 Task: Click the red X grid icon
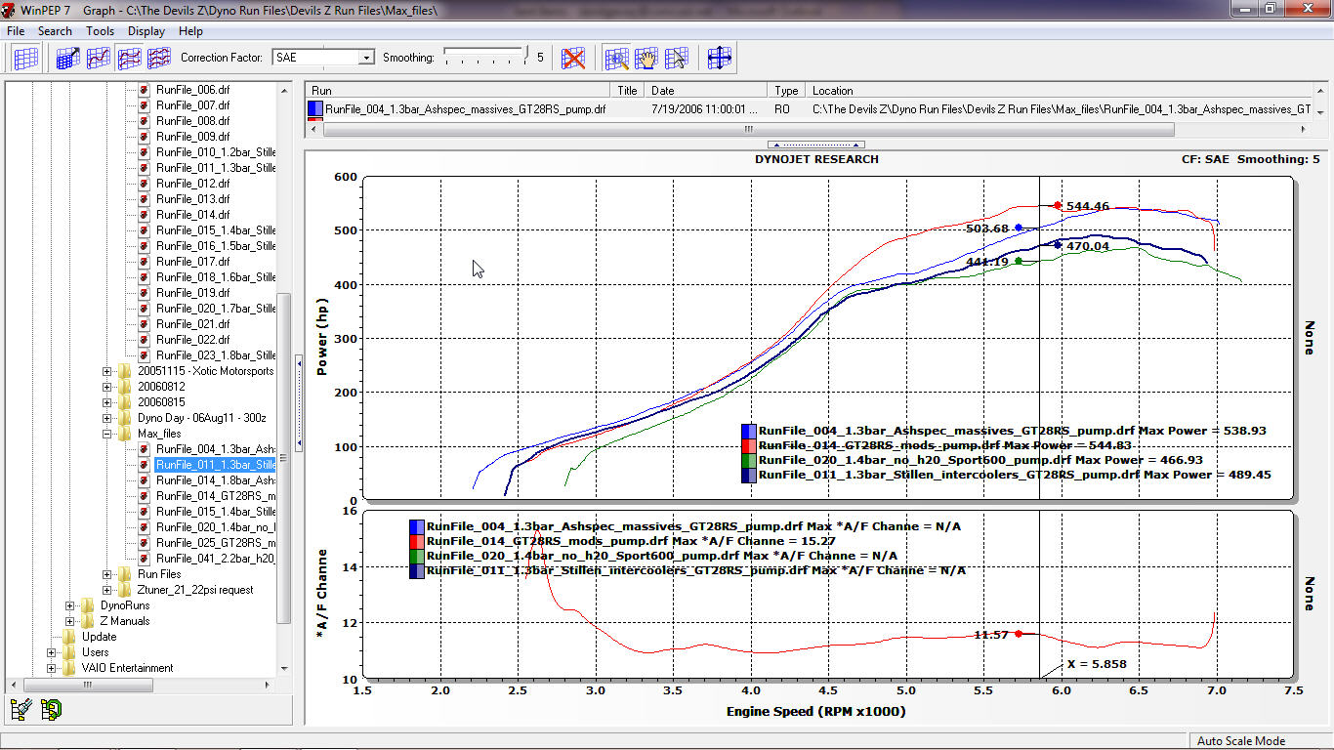pyautogui.click(x=573, y=59)
